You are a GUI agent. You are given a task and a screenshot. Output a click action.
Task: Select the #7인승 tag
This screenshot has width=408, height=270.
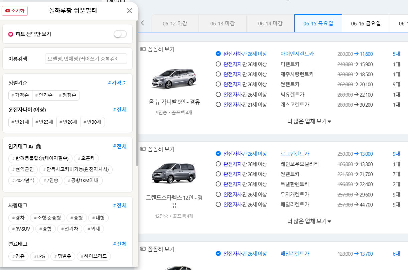[x=51, y=180]
